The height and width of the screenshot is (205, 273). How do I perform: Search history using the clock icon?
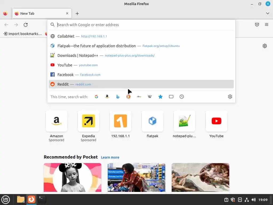click(182, 97)
